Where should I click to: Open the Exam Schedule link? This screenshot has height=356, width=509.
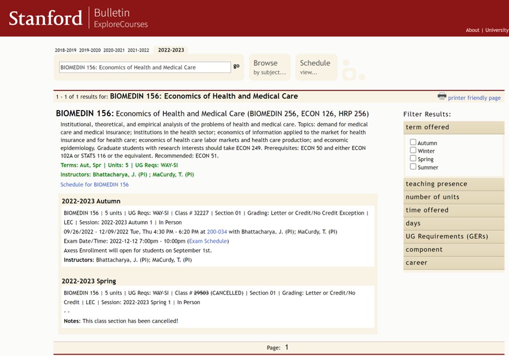click(208, 241)
